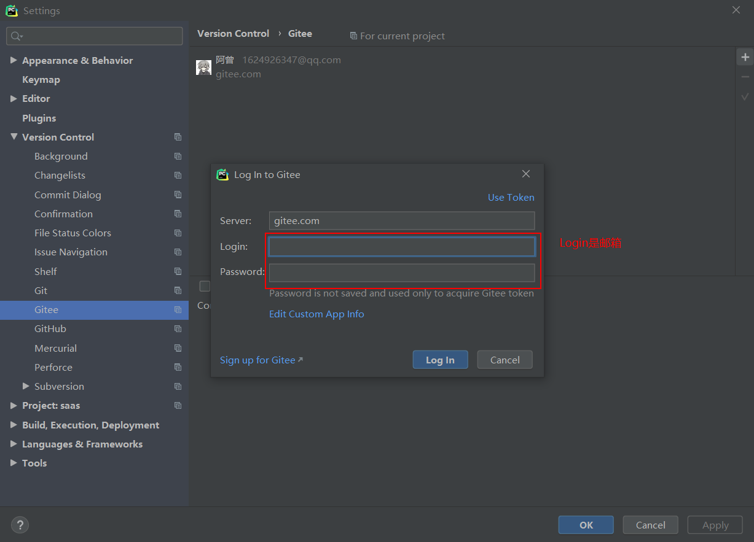Click the project icon beside Shelf
The height and width of the screenshot is (542, 754).
(178, 271)
